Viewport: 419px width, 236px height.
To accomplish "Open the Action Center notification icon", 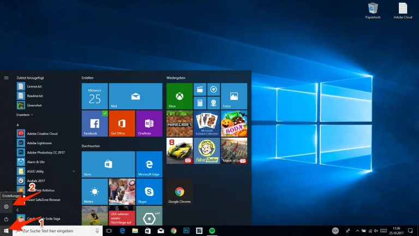I will click(410, 231).
